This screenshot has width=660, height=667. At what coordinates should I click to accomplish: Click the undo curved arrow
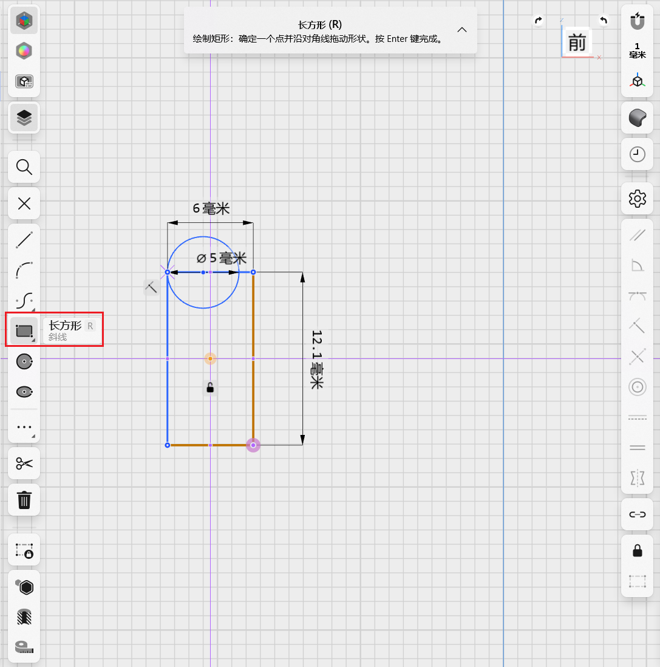[x=603, y=21]
